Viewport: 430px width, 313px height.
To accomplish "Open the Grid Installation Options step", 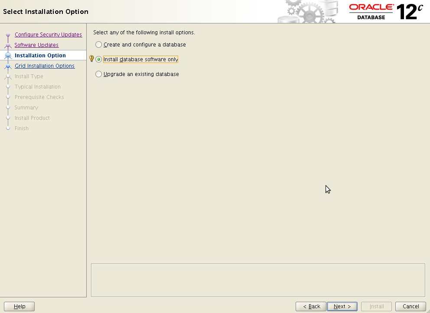I will click(x=45, y=66).
